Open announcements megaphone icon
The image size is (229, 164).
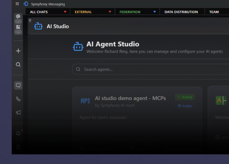pyautogui.click(x=18, y=112)
